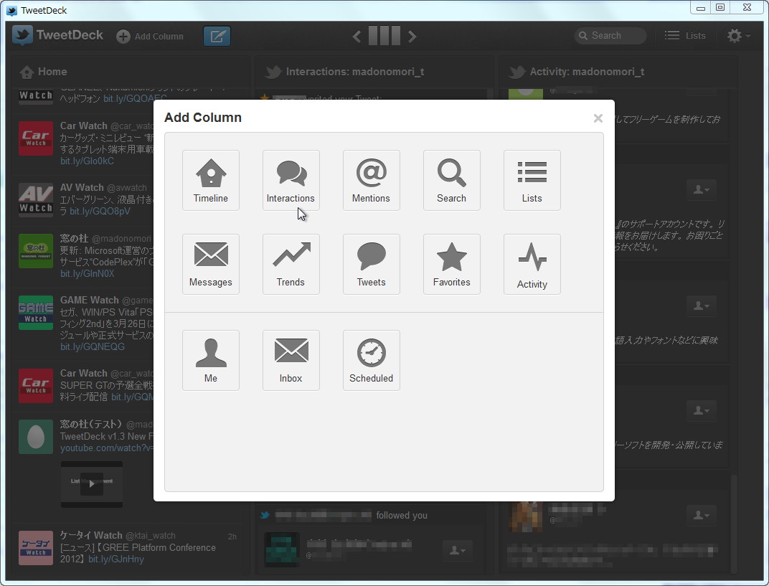Select the Timeline column type
Screen dimensions: 769x586
pyautogui.click(x=210, y=180)
